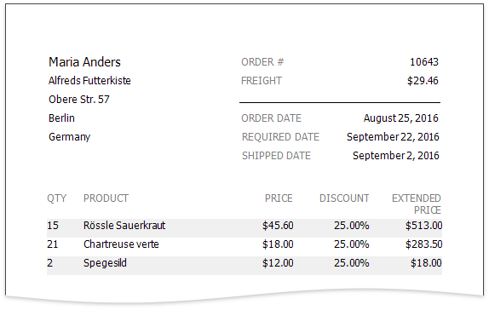
Task: Click the EXTENDED PRICE column header
Action: [417, 204]
